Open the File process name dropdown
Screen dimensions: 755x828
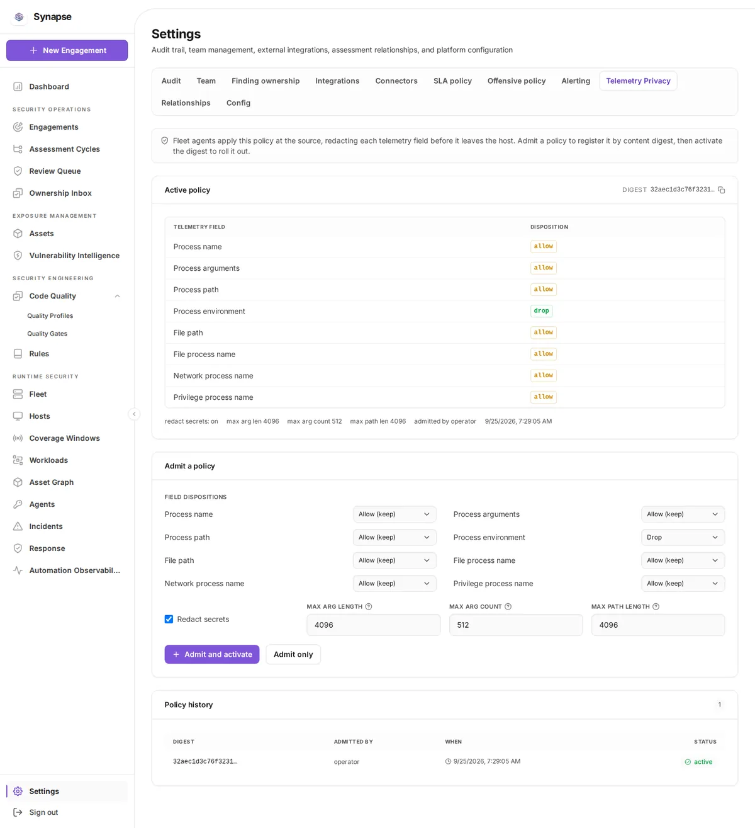(x=683, y=560)
